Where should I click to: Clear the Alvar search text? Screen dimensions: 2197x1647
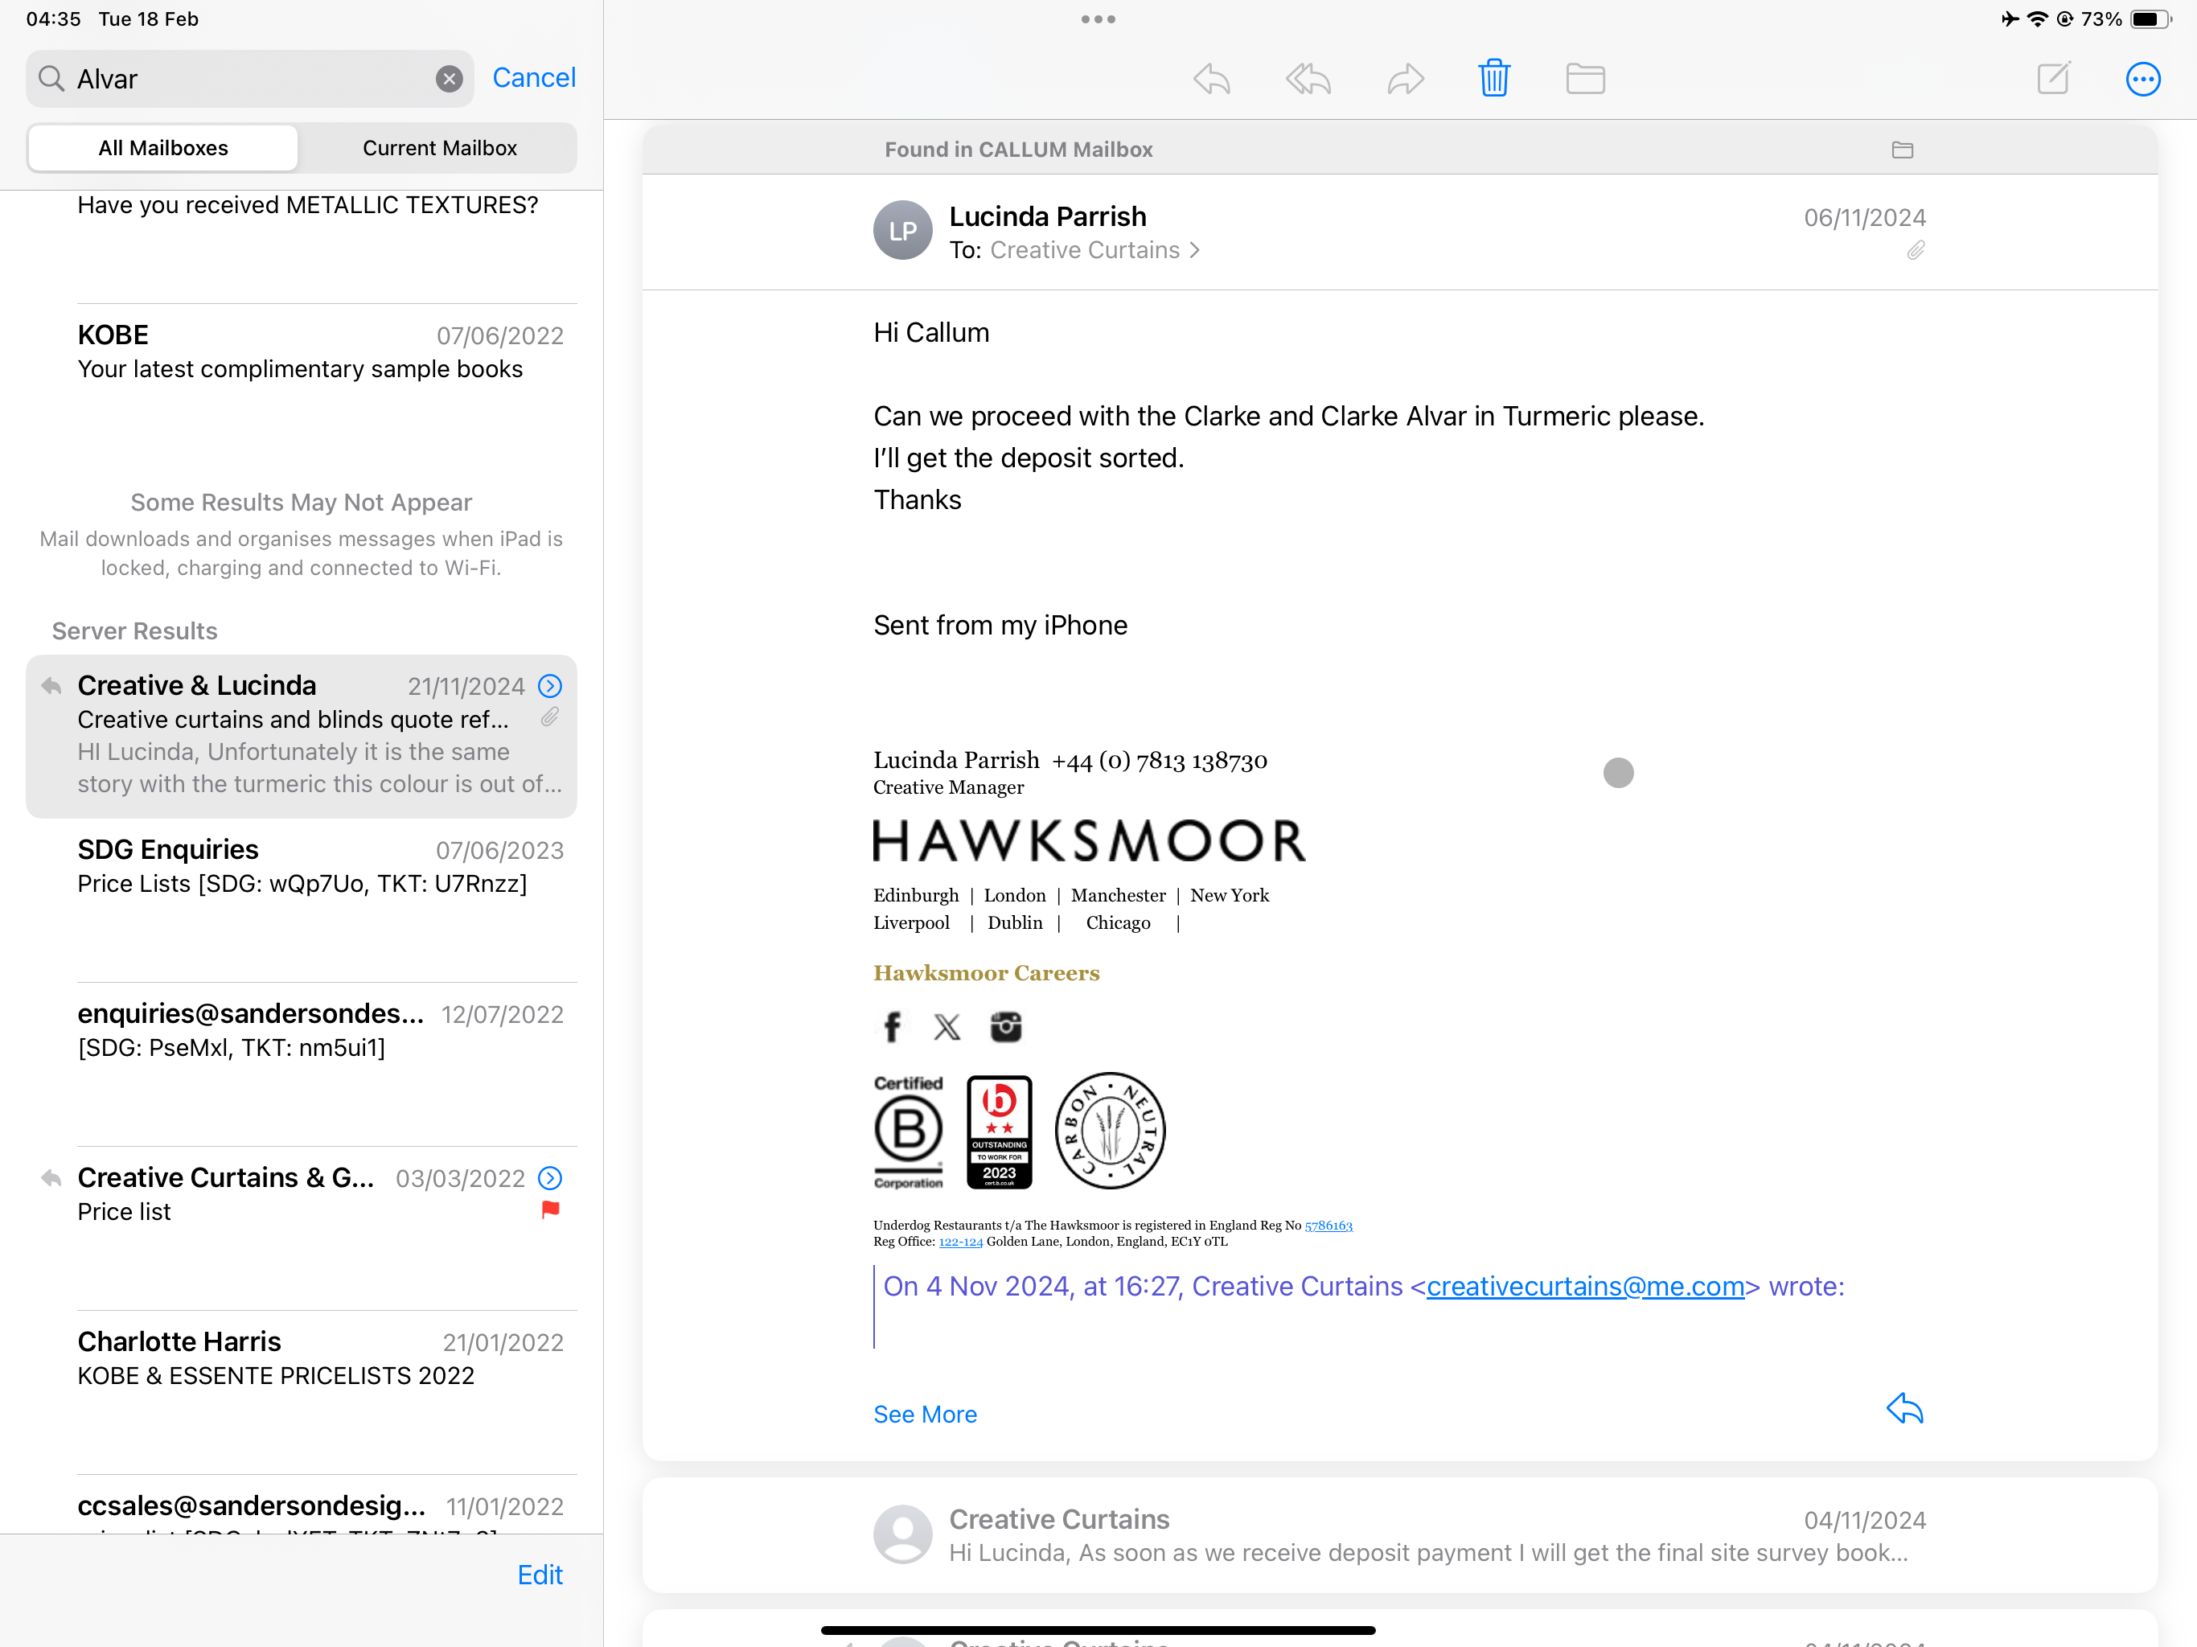coord(449,79)
